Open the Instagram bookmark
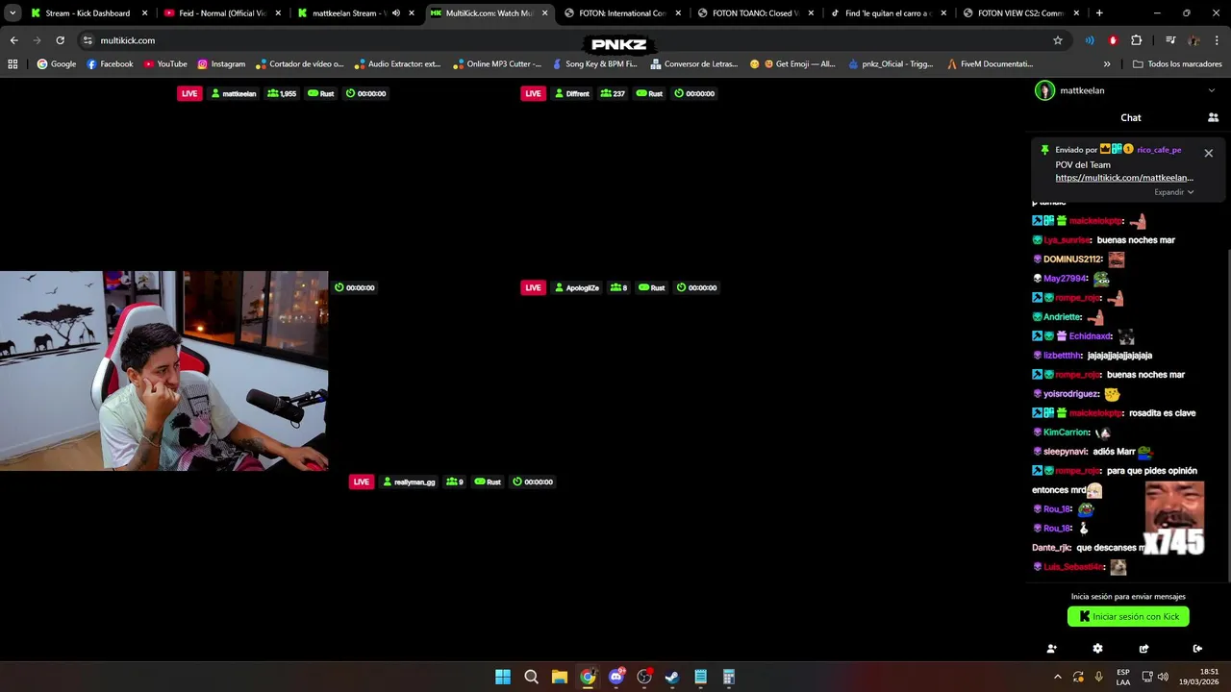Screen dimensions: 1231x692 tap(221, 64)
